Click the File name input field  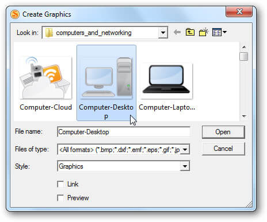[124, 132]
